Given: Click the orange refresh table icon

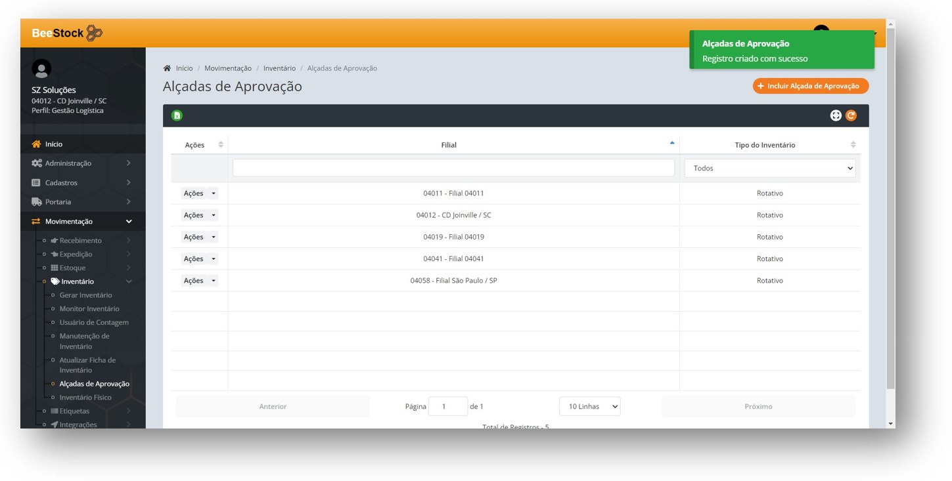Looking at the screenshot, I should (851, 115).
